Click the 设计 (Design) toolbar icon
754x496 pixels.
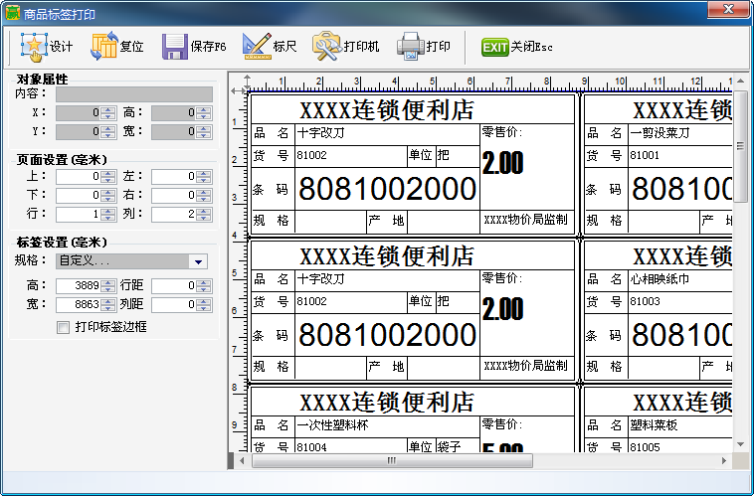[35, 47]
